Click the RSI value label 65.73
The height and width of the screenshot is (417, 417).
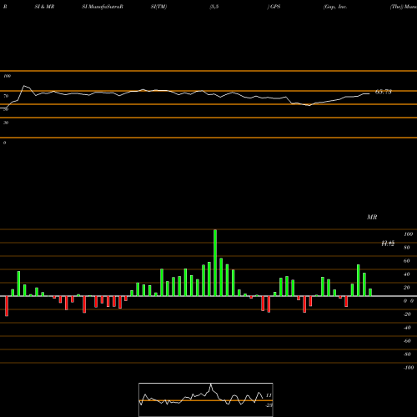coord(384,92)
